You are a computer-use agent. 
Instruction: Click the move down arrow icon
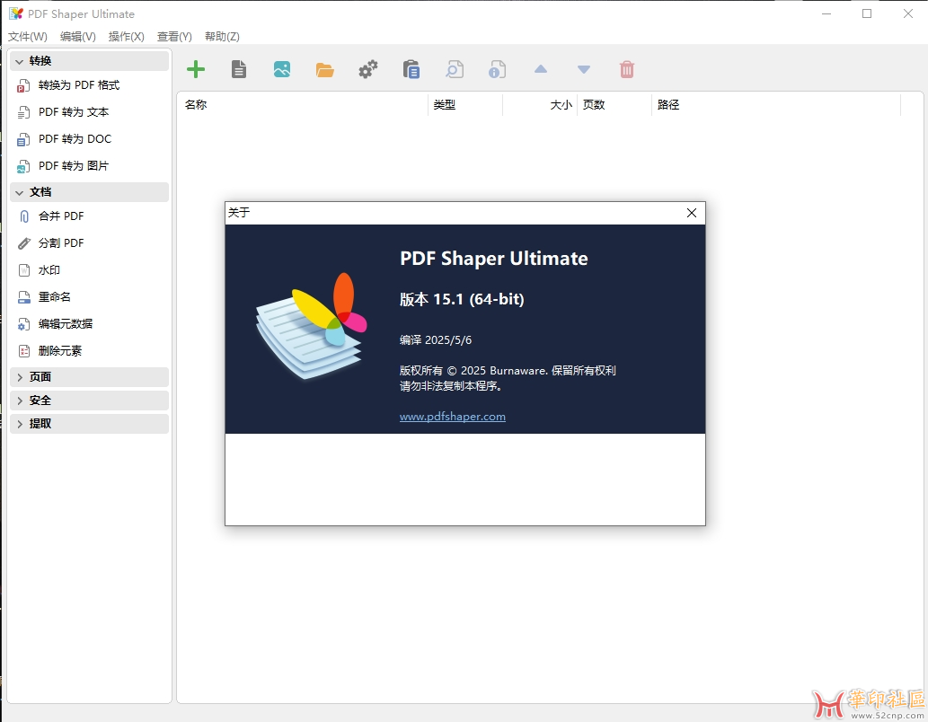coord(584,69)
